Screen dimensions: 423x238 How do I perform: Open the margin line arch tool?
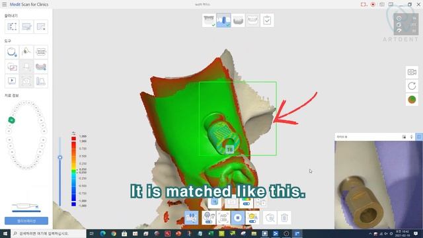pos(12,52)
